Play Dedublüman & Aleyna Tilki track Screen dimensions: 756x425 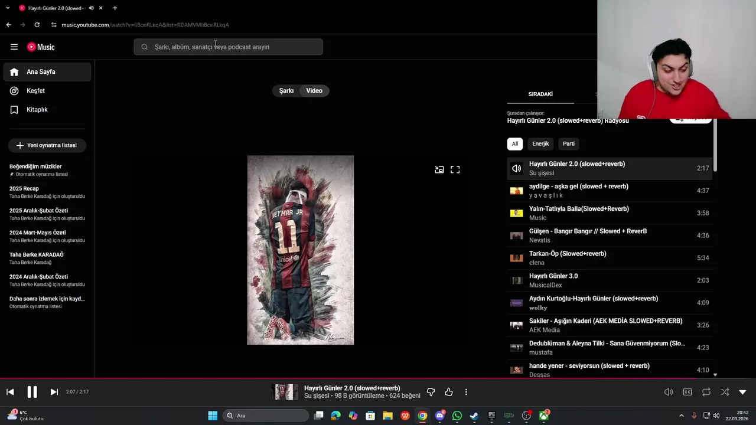click(x=610, y=348)
